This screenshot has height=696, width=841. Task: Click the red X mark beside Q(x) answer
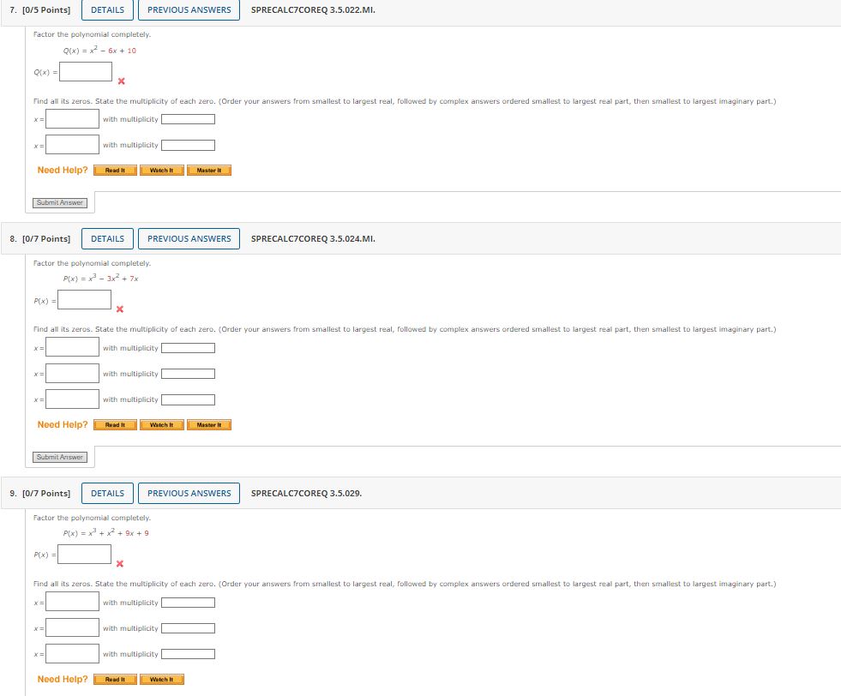click(x=120, y=81)
